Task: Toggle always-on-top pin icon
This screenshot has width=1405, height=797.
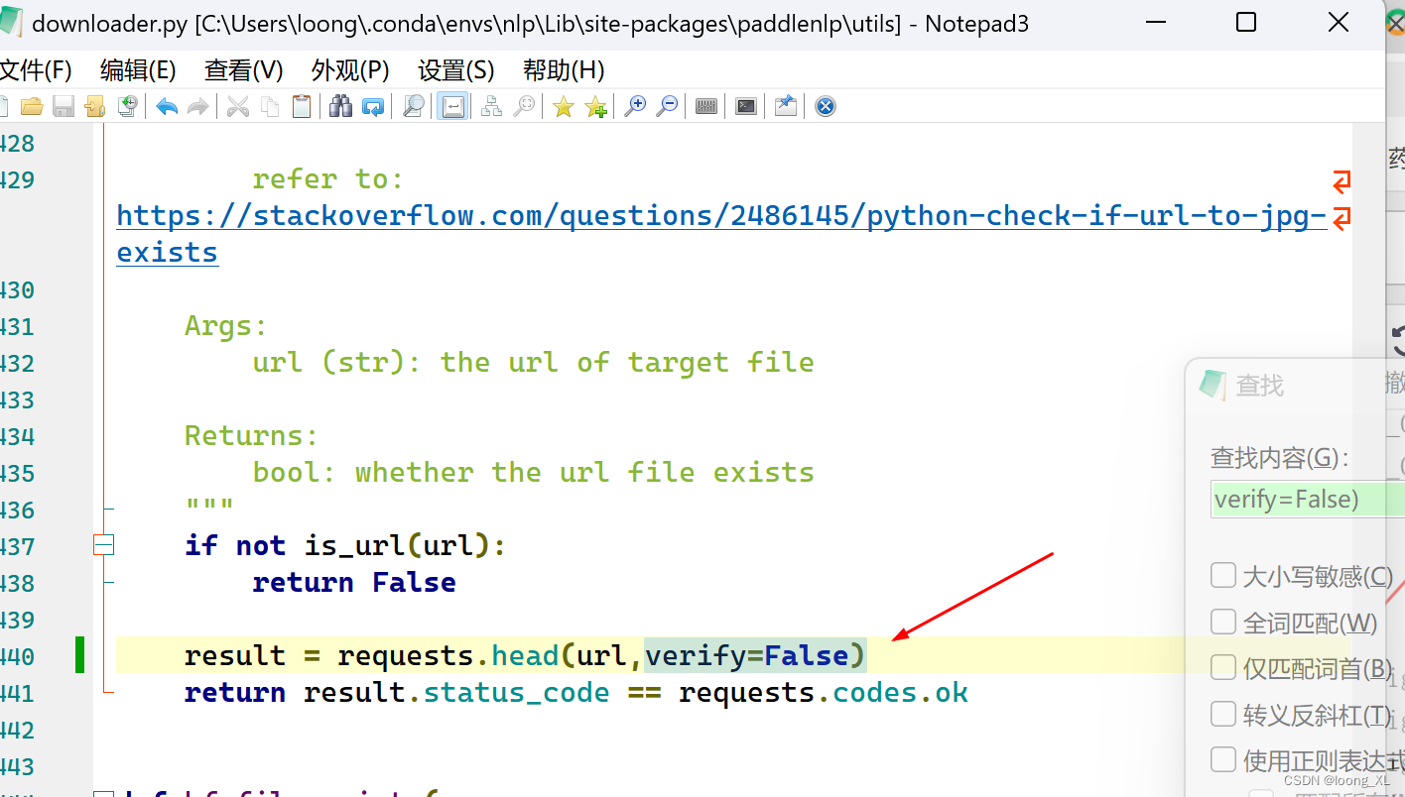Action: pos(786,106)
